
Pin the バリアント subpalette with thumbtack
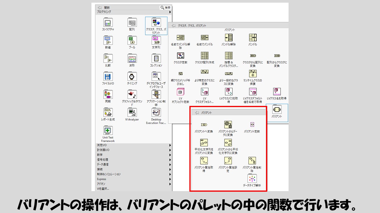[197, 113]
